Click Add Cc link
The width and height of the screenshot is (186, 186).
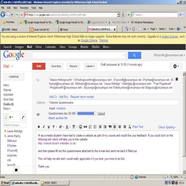(x=53, y=97)
